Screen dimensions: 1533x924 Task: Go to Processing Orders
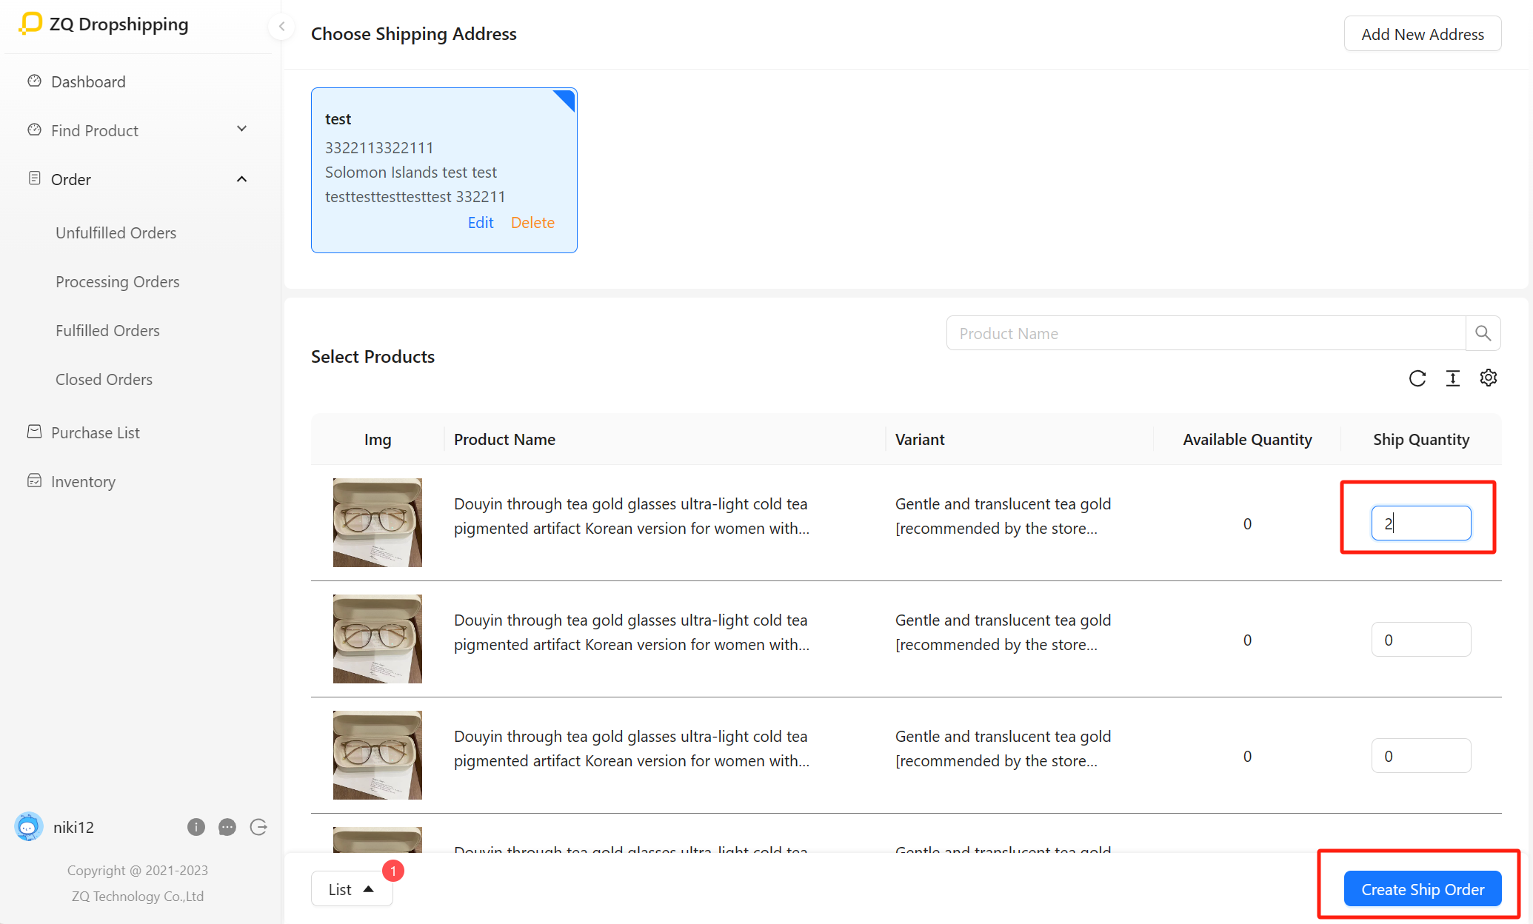coord(117,281)
